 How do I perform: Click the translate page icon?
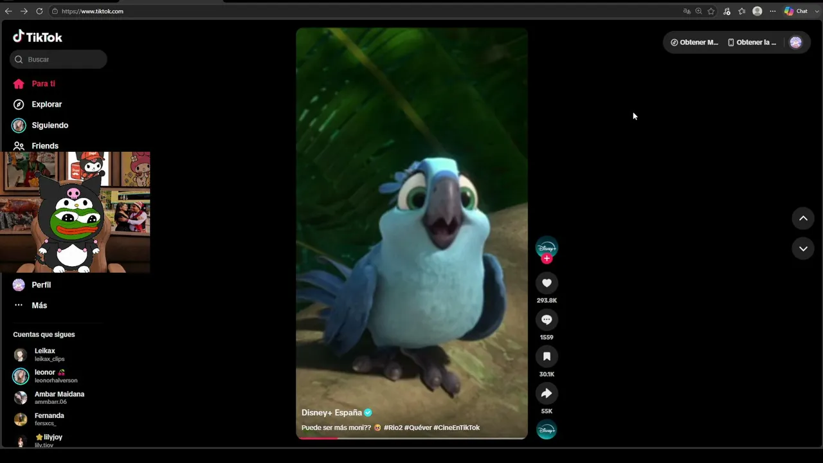687,11
